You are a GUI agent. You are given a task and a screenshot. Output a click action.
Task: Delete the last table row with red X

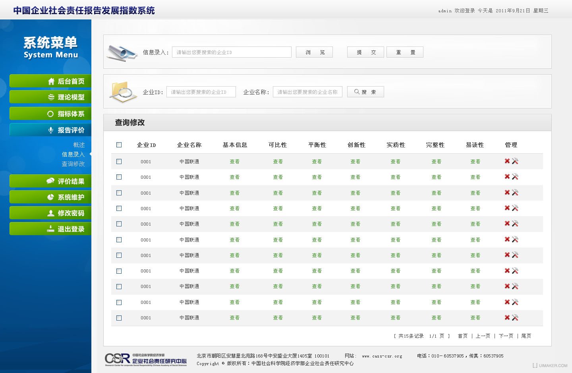(x=507, y=317)
